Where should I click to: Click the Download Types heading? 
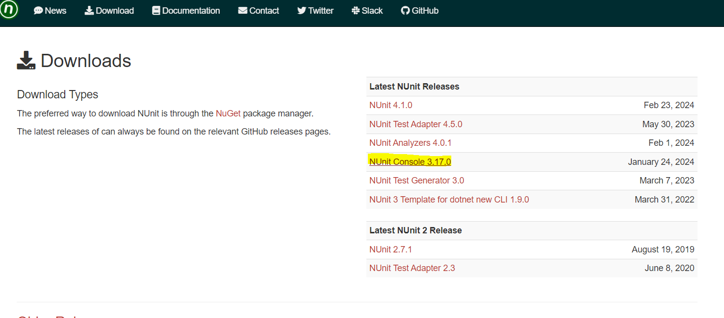pos(58,94)
